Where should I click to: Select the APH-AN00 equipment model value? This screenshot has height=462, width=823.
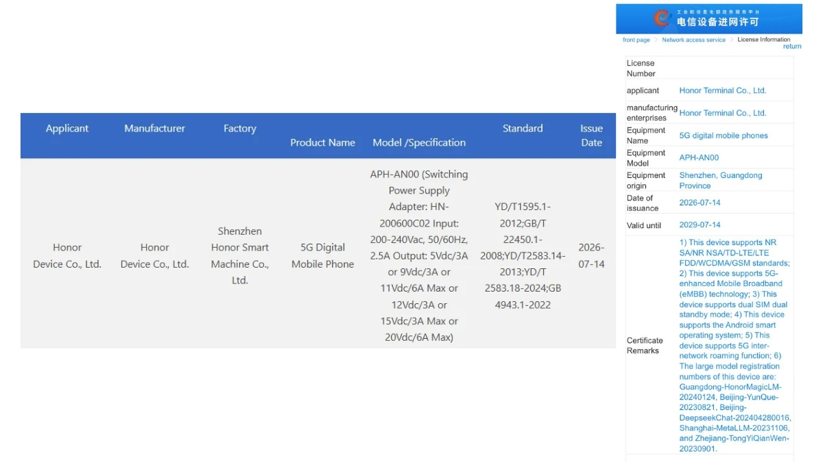coord(699,157)
